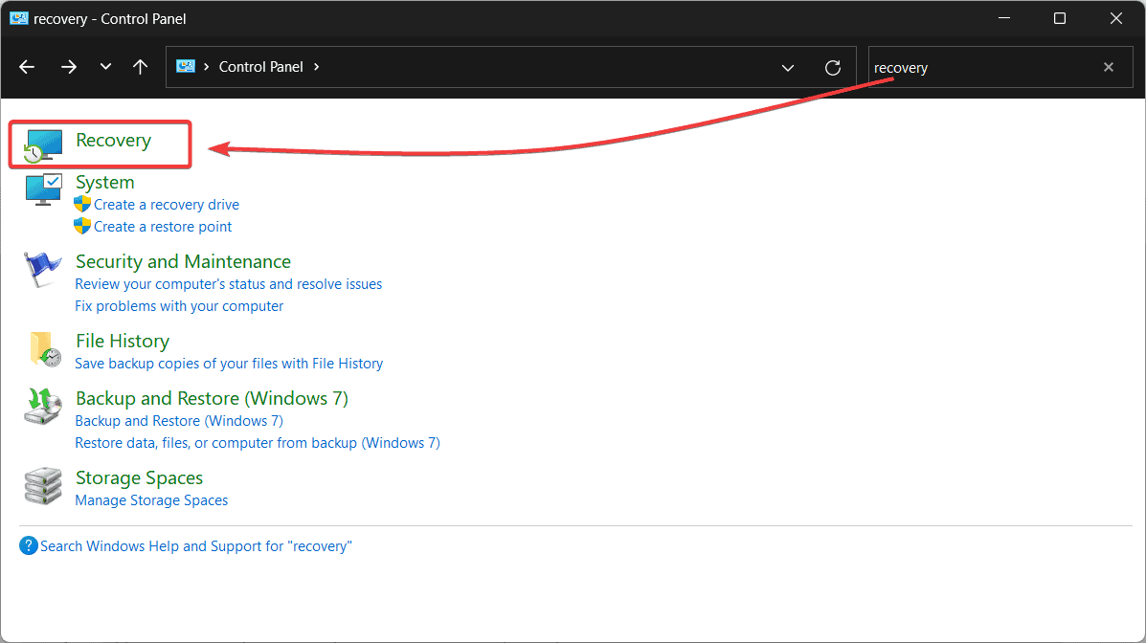Open the File History heading
The height and width of the screenshot is (643, 1146).
[122, 342]
